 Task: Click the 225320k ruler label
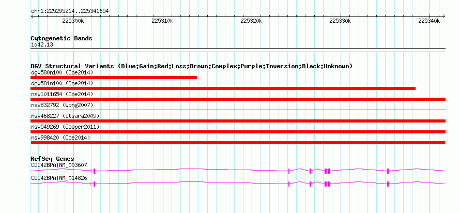click(x=251, y=21)
